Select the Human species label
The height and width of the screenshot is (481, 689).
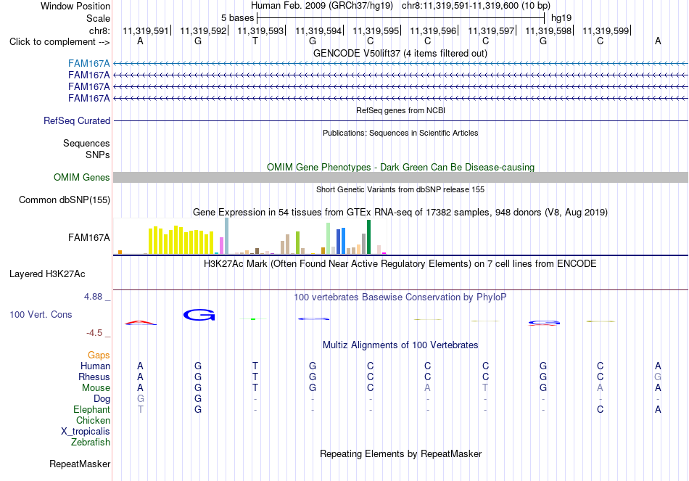coord(95,366)
